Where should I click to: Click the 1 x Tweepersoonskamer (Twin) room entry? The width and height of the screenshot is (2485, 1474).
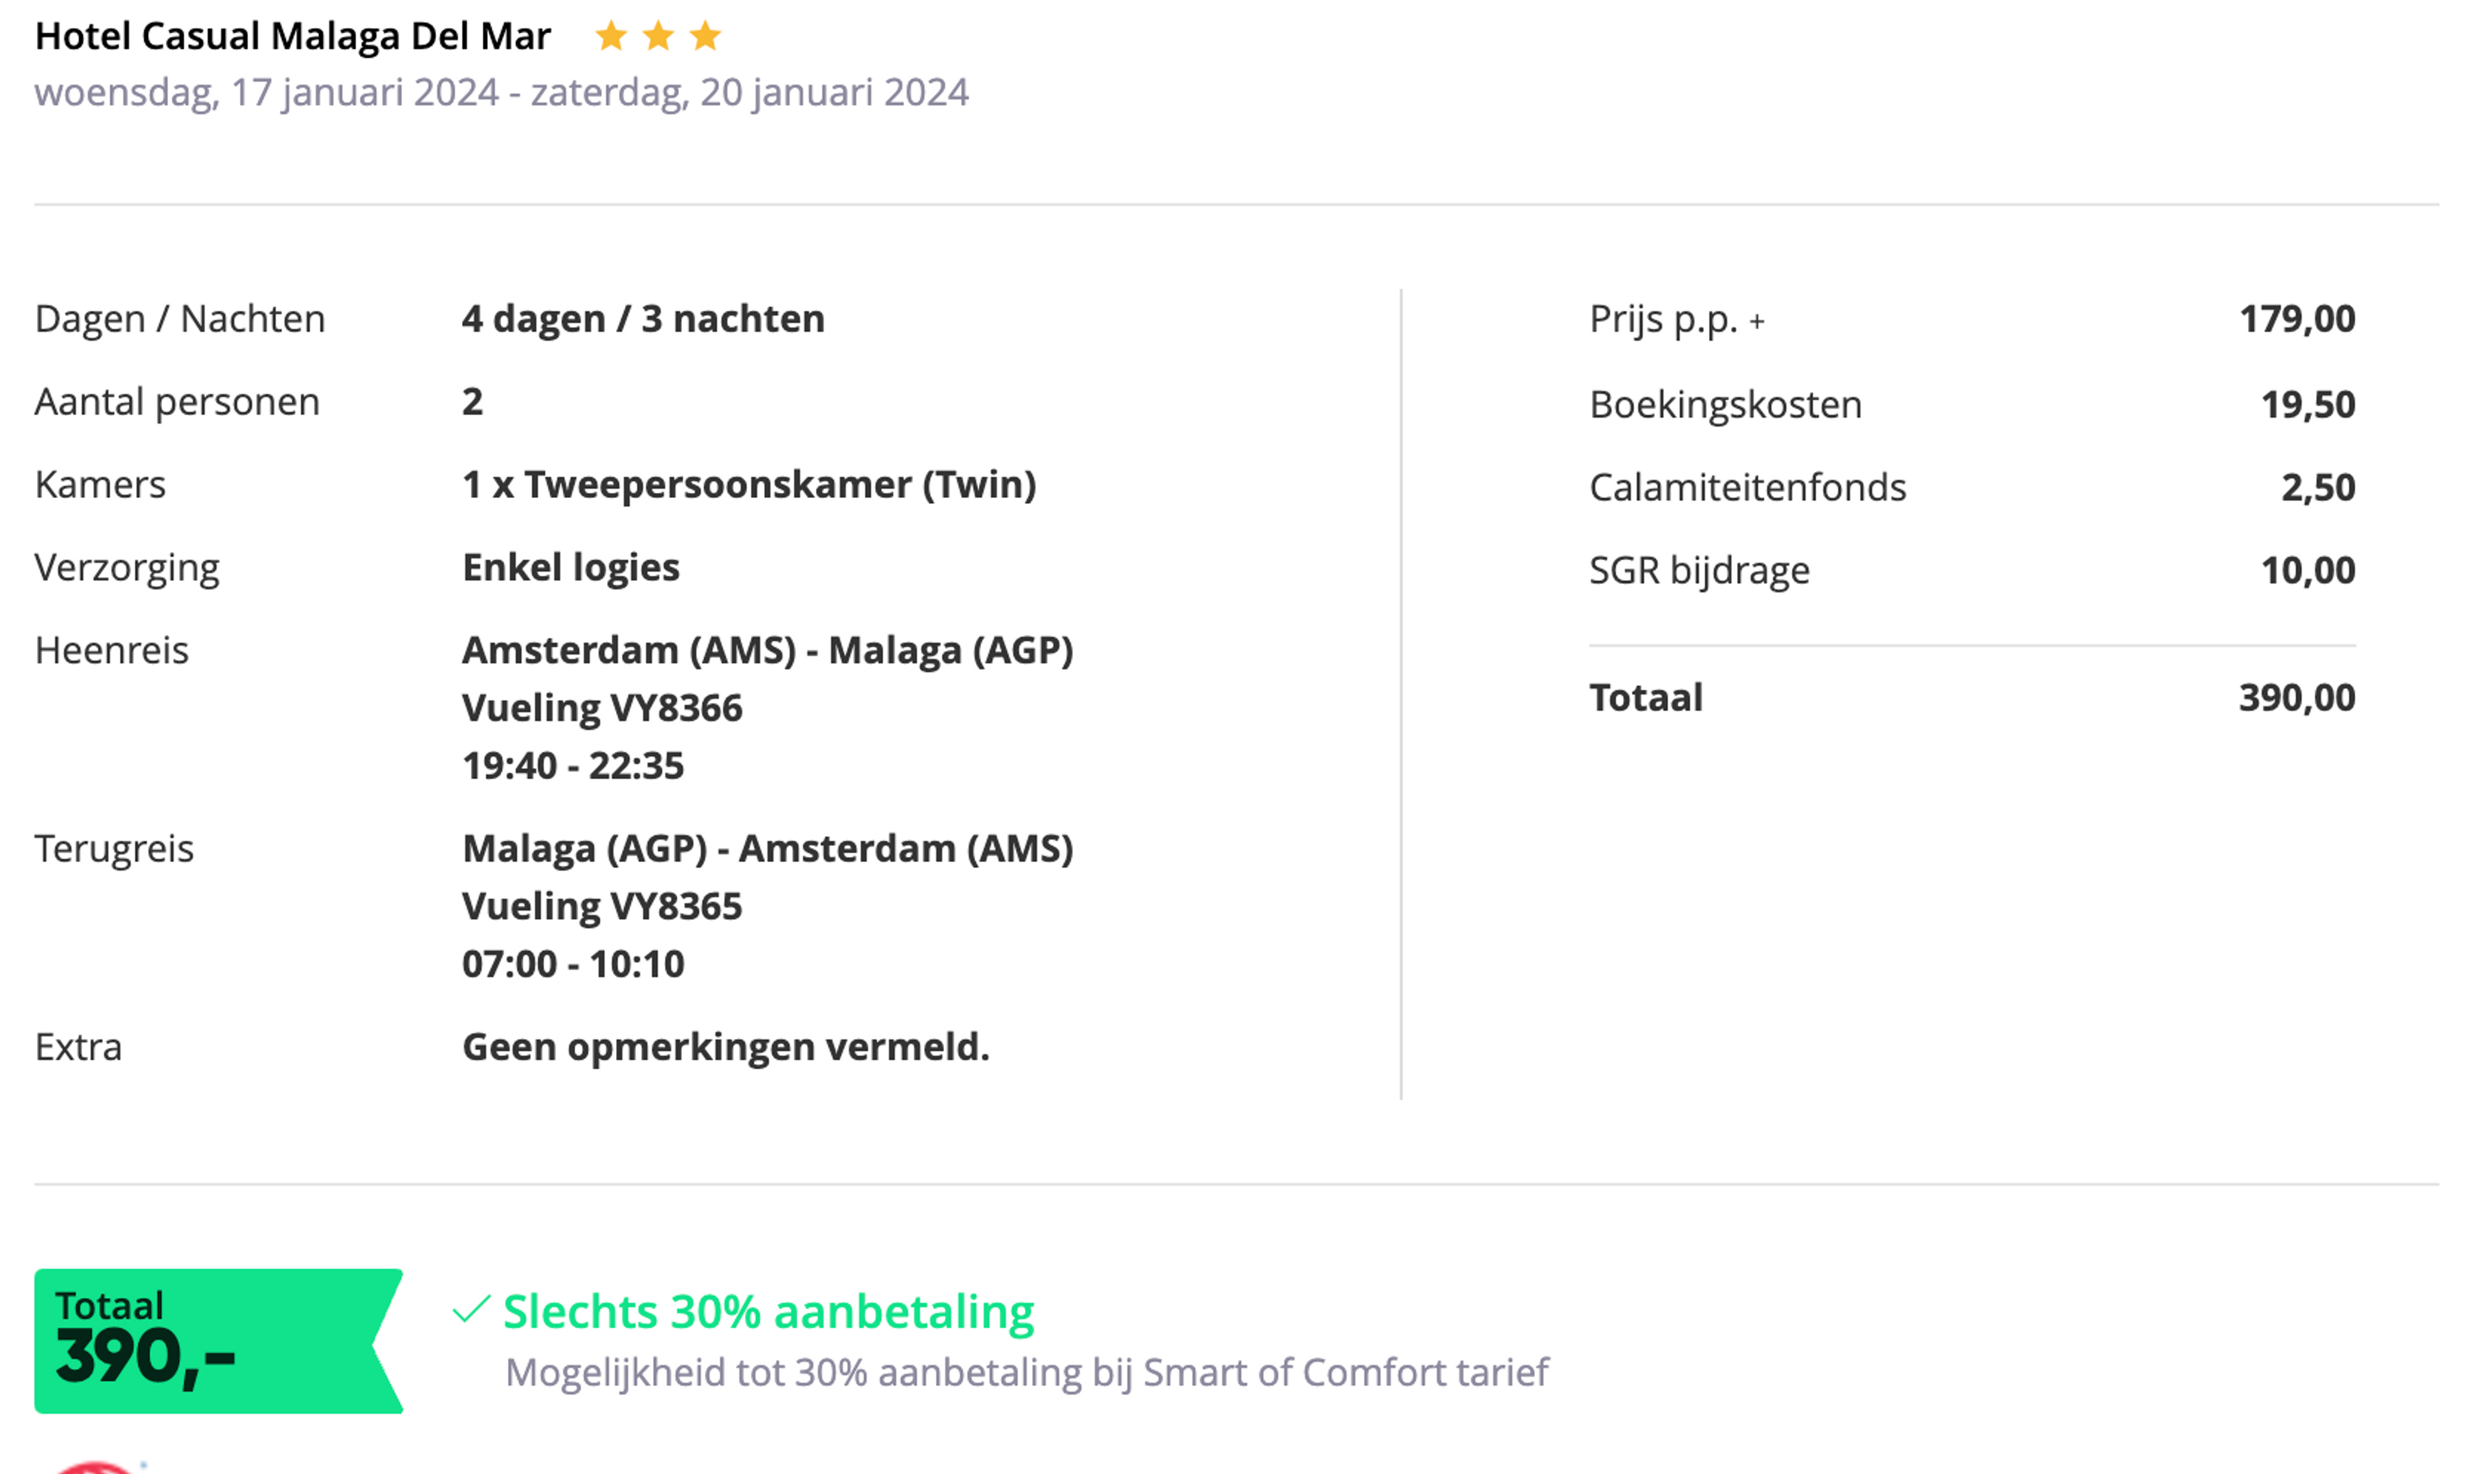pos(749,484)
